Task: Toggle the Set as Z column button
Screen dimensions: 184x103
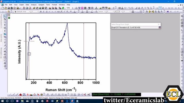Action: tap(163, 8)
